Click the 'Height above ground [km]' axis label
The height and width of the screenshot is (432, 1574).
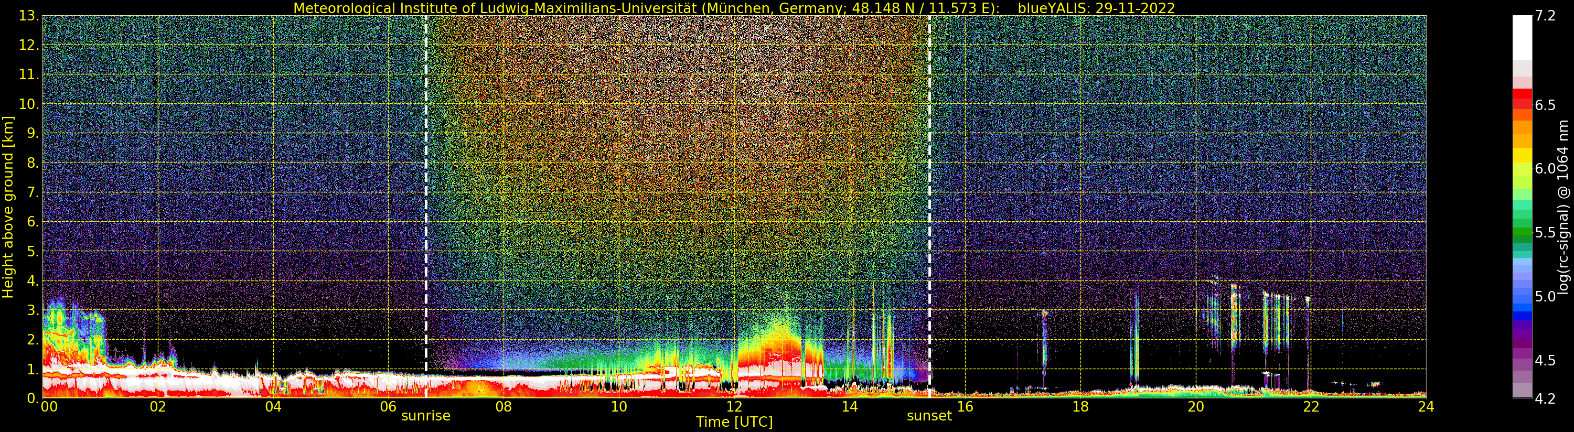(7, 207)
